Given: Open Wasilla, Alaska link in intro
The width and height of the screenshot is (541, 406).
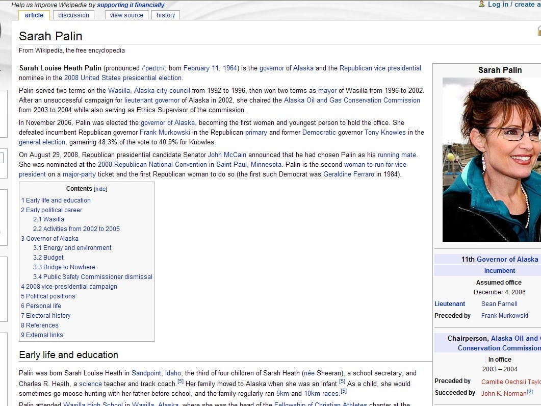Looking at the screenshot, I should click(131, 90).
